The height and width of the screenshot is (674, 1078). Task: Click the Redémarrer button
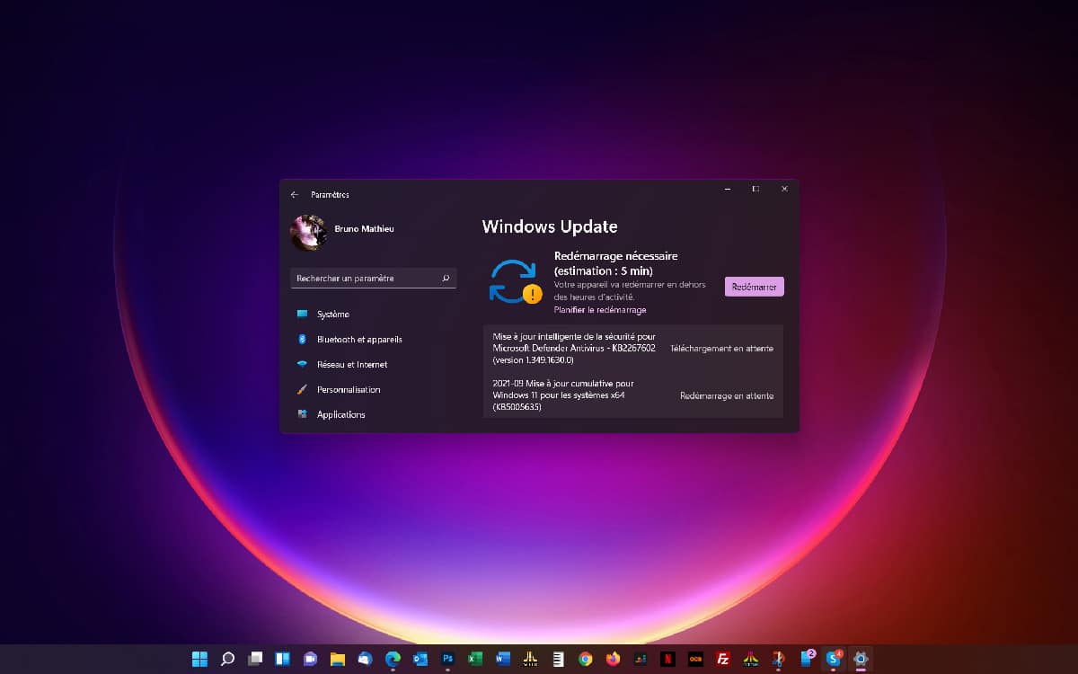(x=754, y=286)
